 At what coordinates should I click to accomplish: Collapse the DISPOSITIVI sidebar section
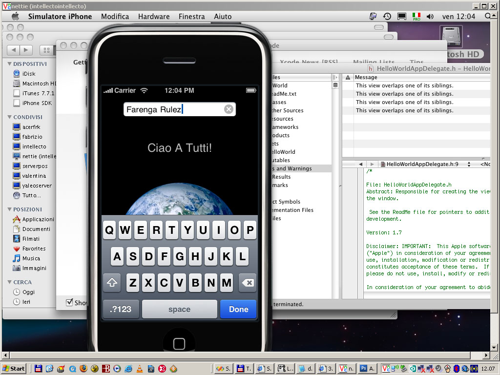click(x=10, y=64)
